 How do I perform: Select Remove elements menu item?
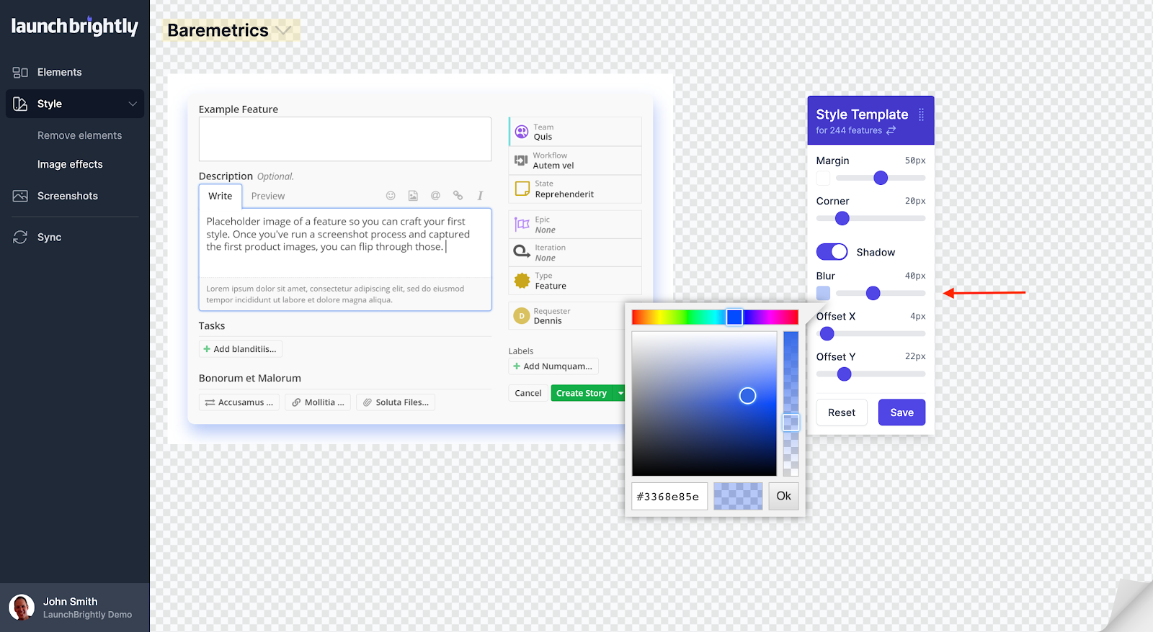point(79,136)
